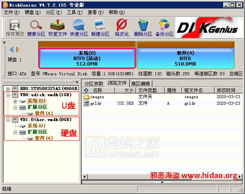Click the extended partition icon under VD1
Viewport: 245px width, 194px height.
tap(23, 132)
